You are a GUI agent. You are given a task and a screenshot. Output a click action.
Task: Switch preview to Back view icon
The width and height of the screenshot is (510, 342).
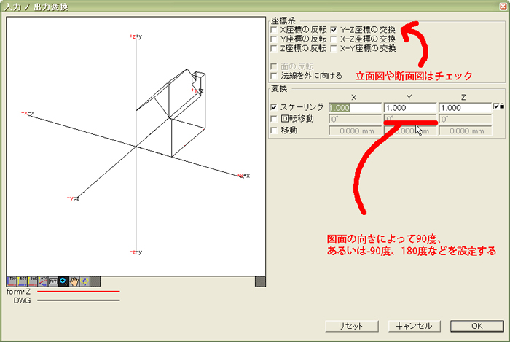[x=33, y=281]
